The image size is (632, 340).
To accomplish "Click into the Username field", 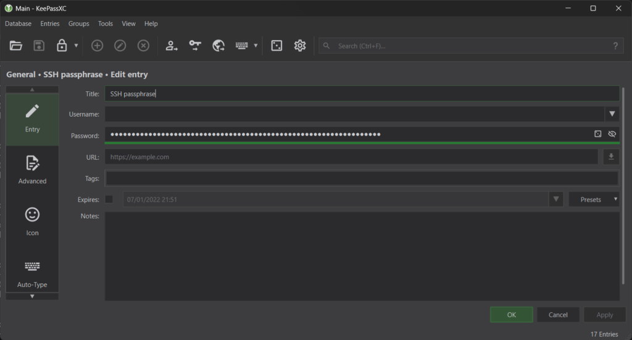I will pyautogui.click(x=354, y=114).
